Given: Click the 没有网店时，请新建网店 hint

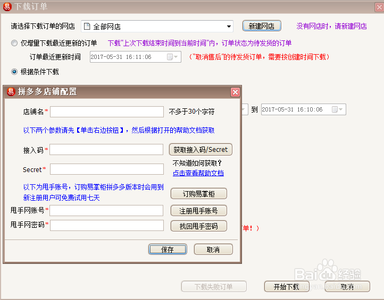Looking at the screenshot, I should coord(331,26).
